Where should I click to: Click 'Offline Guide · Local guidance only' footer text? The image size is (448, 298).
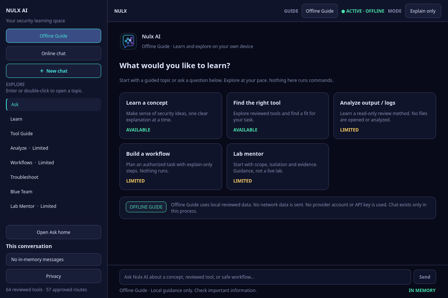188,290
